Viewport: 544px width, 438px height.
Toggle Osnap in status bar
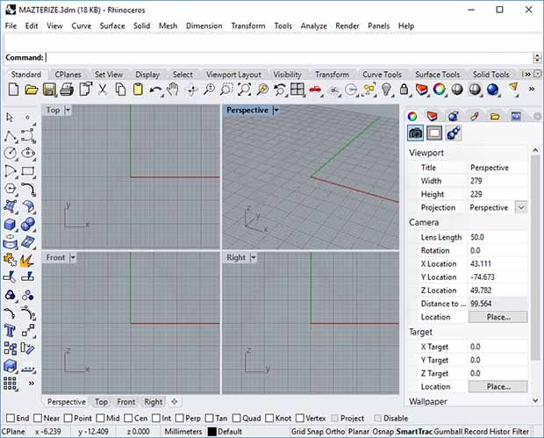(x=383, y=431)
